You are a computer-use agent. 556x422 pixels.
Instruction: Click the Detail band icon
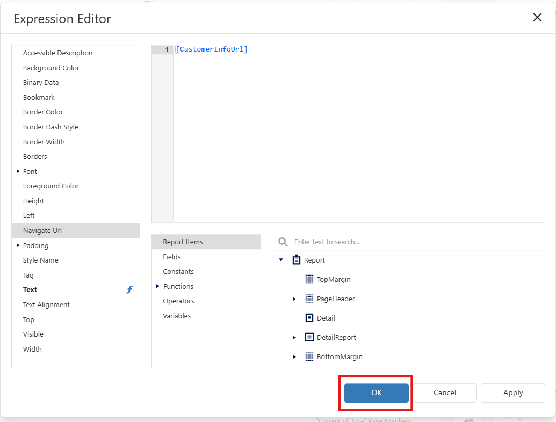tap(309, 318)
